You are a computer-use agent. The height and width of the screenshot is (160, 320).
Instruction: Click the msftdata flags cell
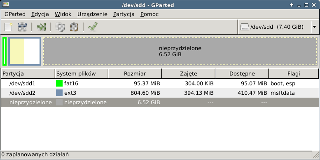click(x=283, y=93)
